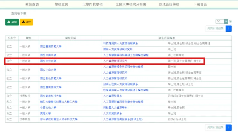
Task: Select 碩士班 text beside 國際人力資源發展研究所
Action: pos(172,49)
